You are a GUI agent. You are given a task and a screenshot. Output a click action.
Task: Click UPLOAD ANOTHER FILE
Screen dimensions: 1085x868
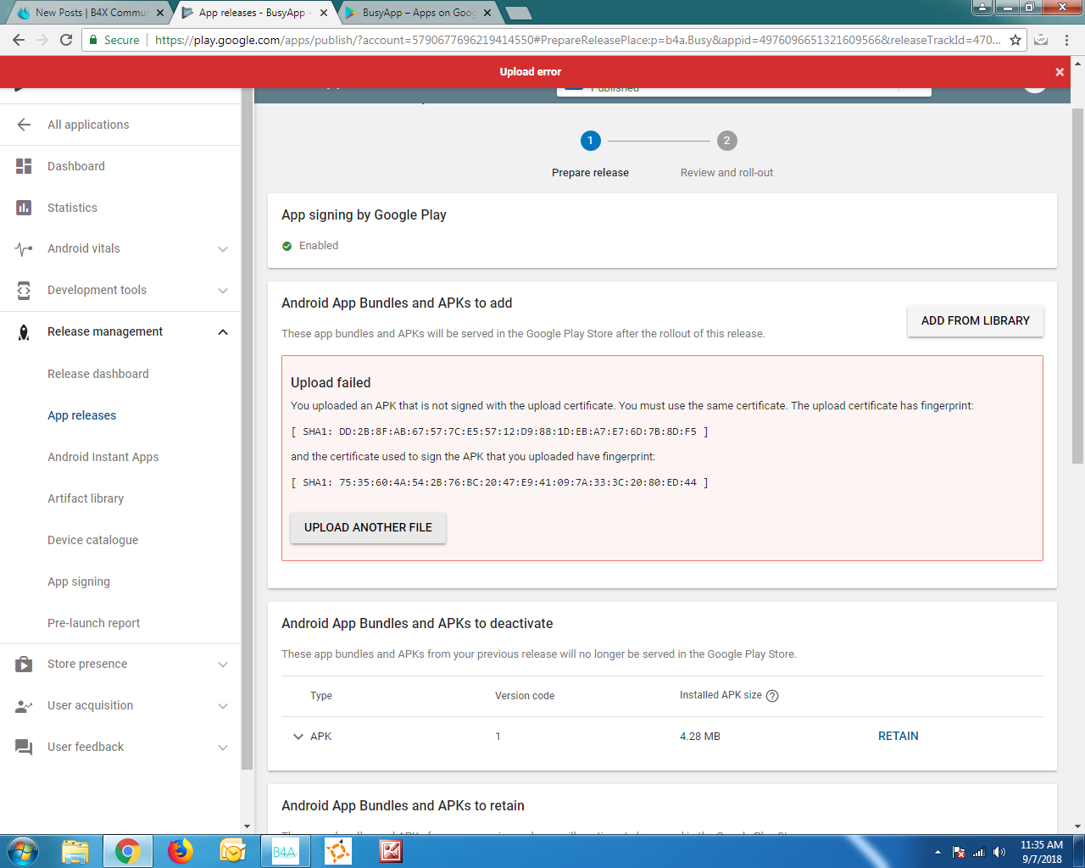pos(368,527)
